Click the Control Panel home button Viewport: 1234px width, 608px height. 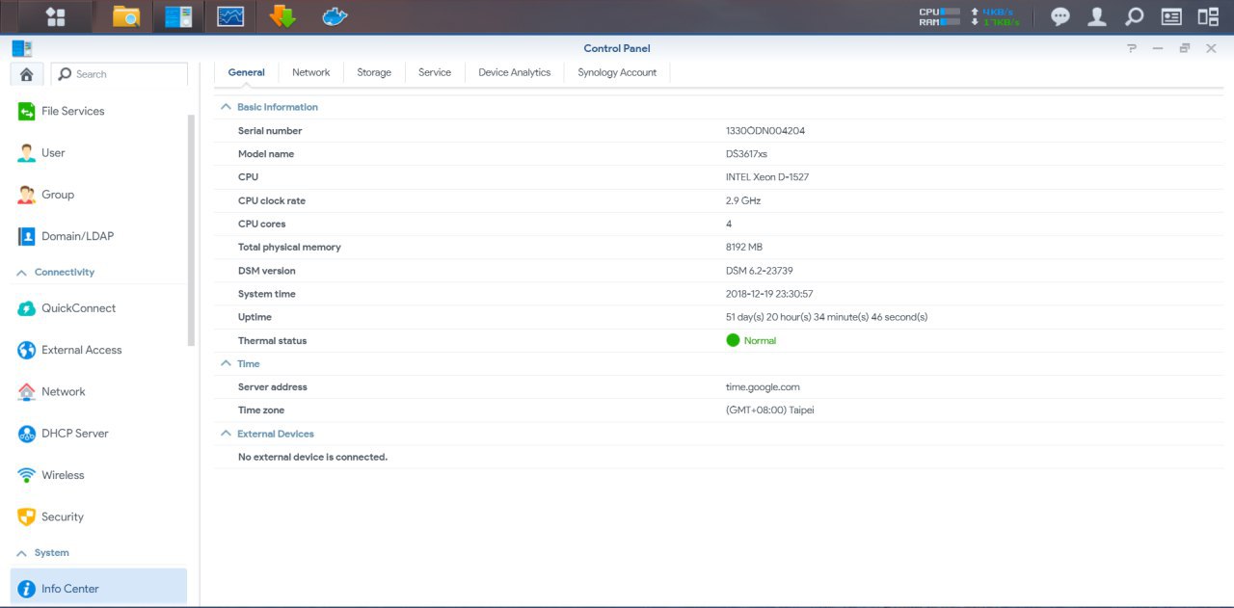click(26, 74)
